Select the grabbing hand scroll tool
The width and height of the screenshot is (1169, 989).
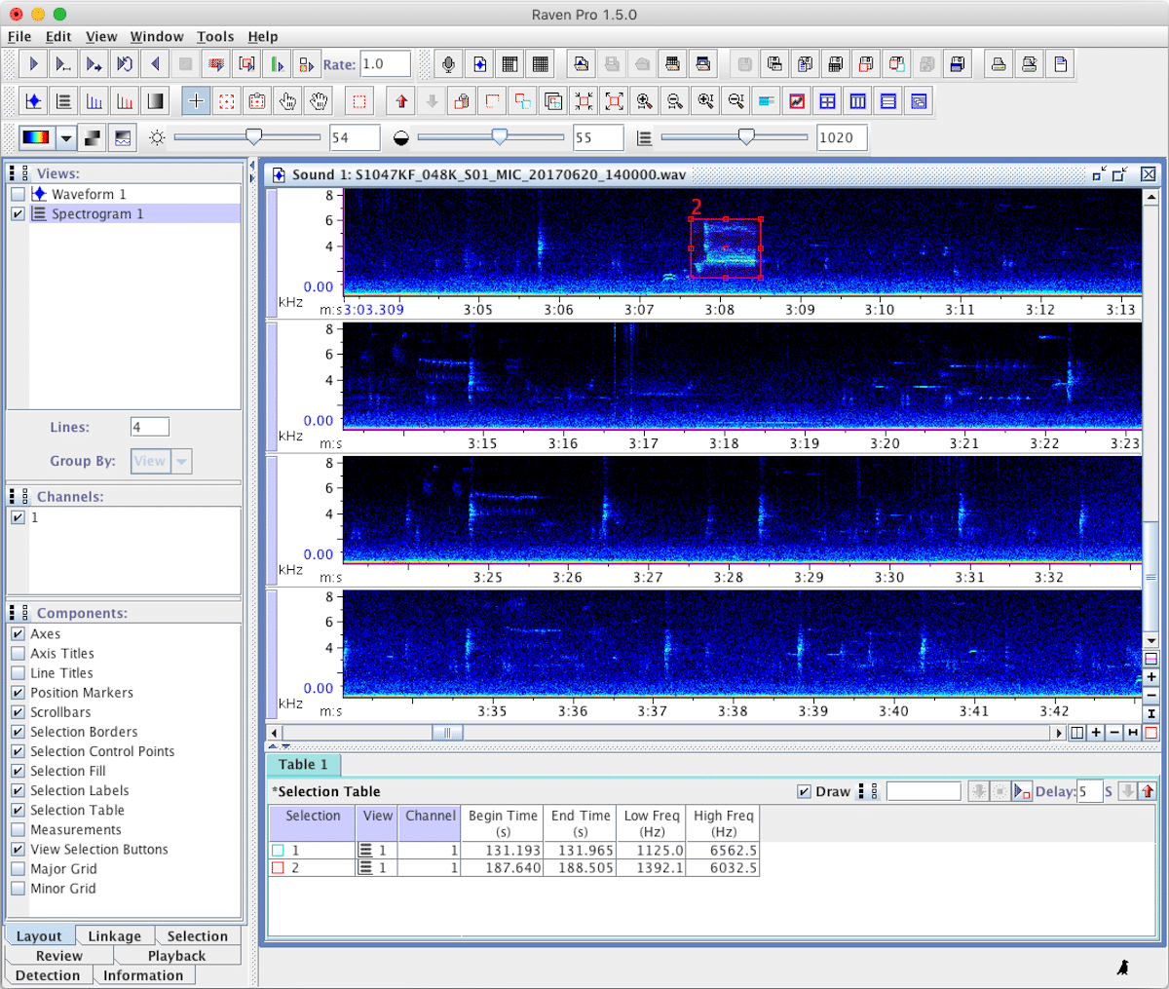(319, 101)
